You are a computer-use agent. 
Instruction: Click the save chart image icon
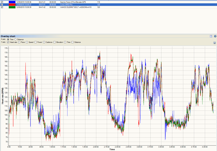point(215,43)
